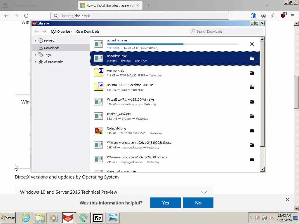Open folder icon for ubuntu-10.04.4-desktop-i386.iso
Viewport: 299px width, 224px height.
pyautogui.click(x=252, y=87)
